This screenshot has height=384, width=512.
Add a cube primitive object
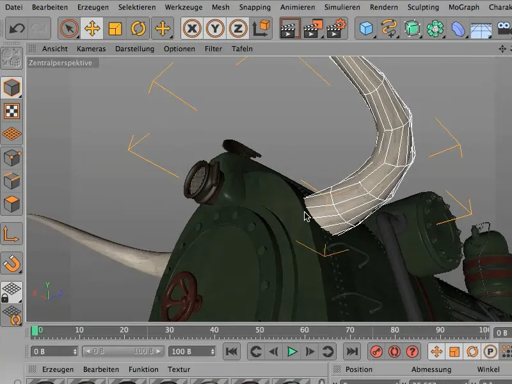(366, 29)
